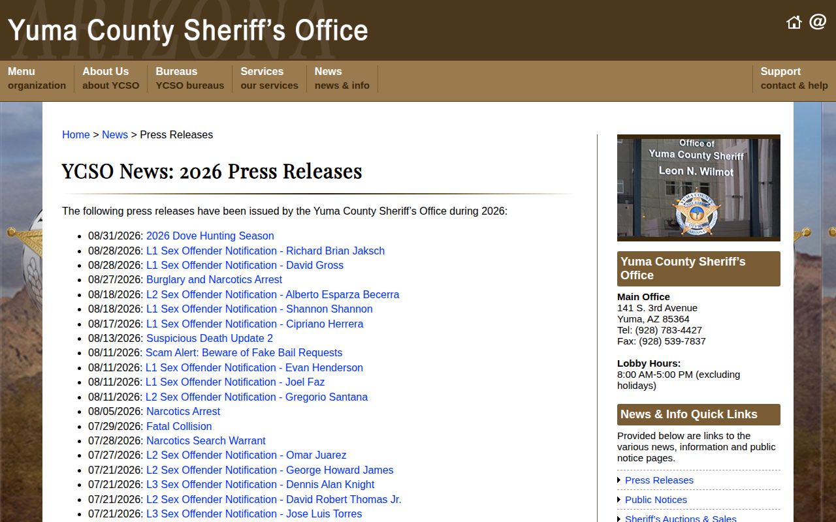Open Public Notices quick link

656,500
